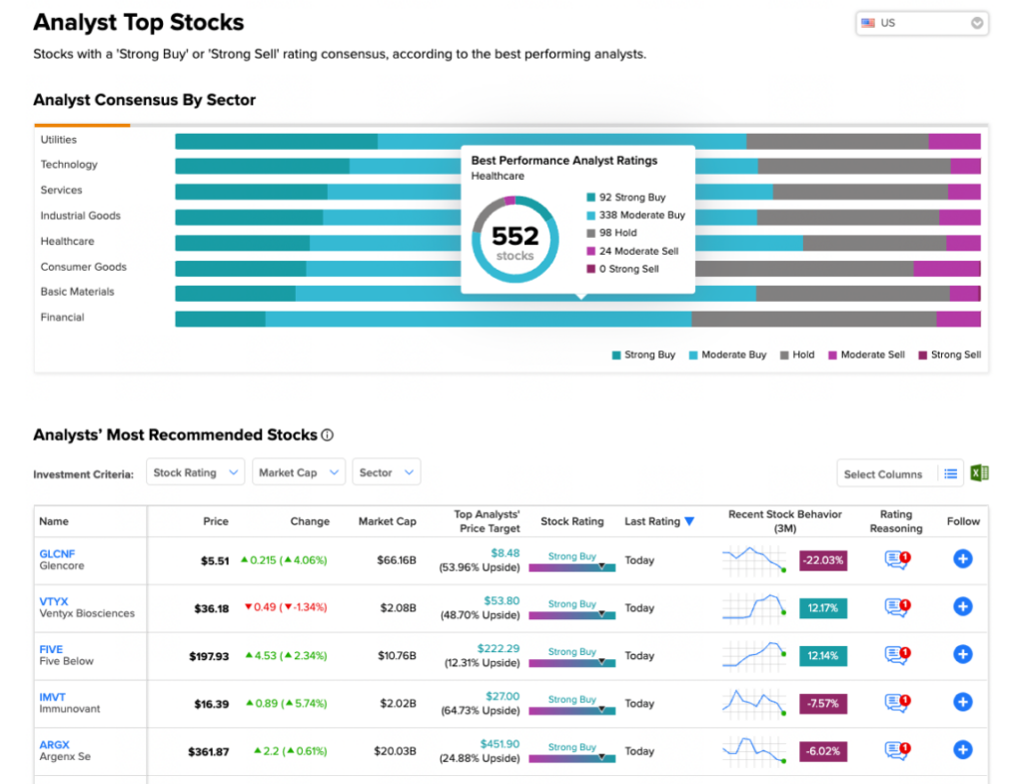Open the Stock Rating dropdown
Screen dimensions: 1023x784
195,472
